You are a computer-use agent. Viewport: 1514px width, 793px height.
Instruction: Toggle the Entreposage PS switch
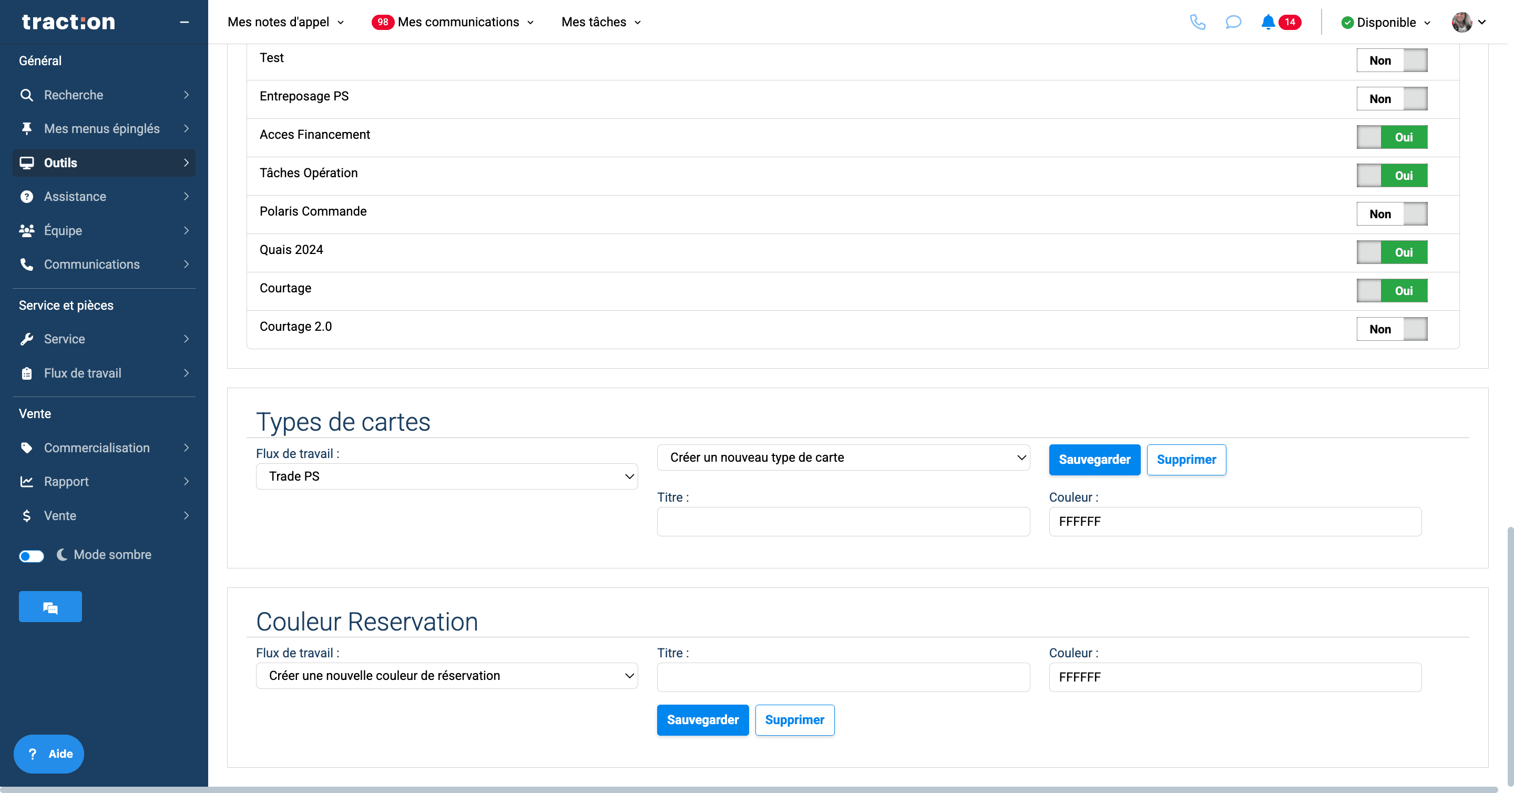pos(1391,98)
